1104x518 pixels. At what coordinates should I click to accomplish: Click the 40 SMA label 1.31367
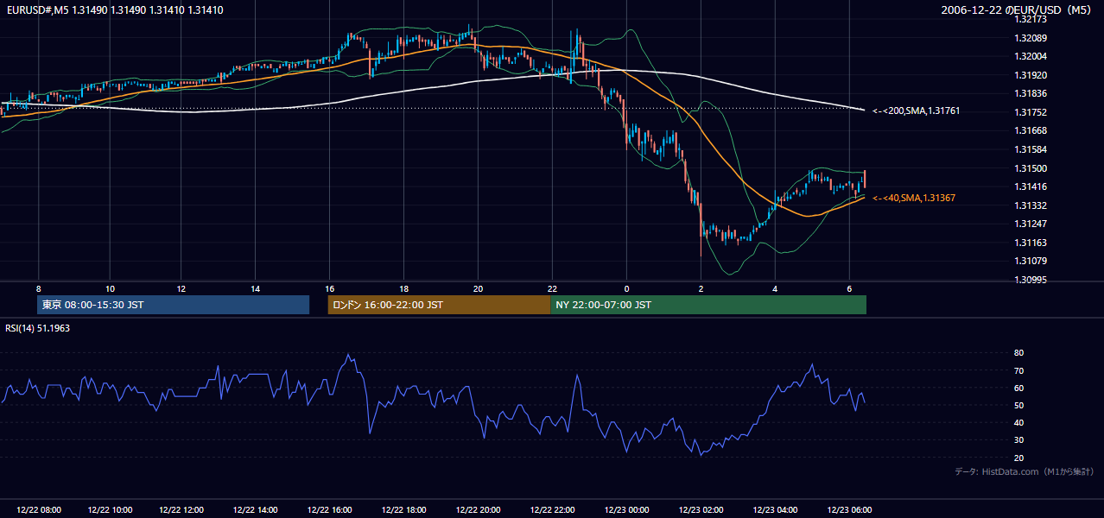[x=914, y=198]
